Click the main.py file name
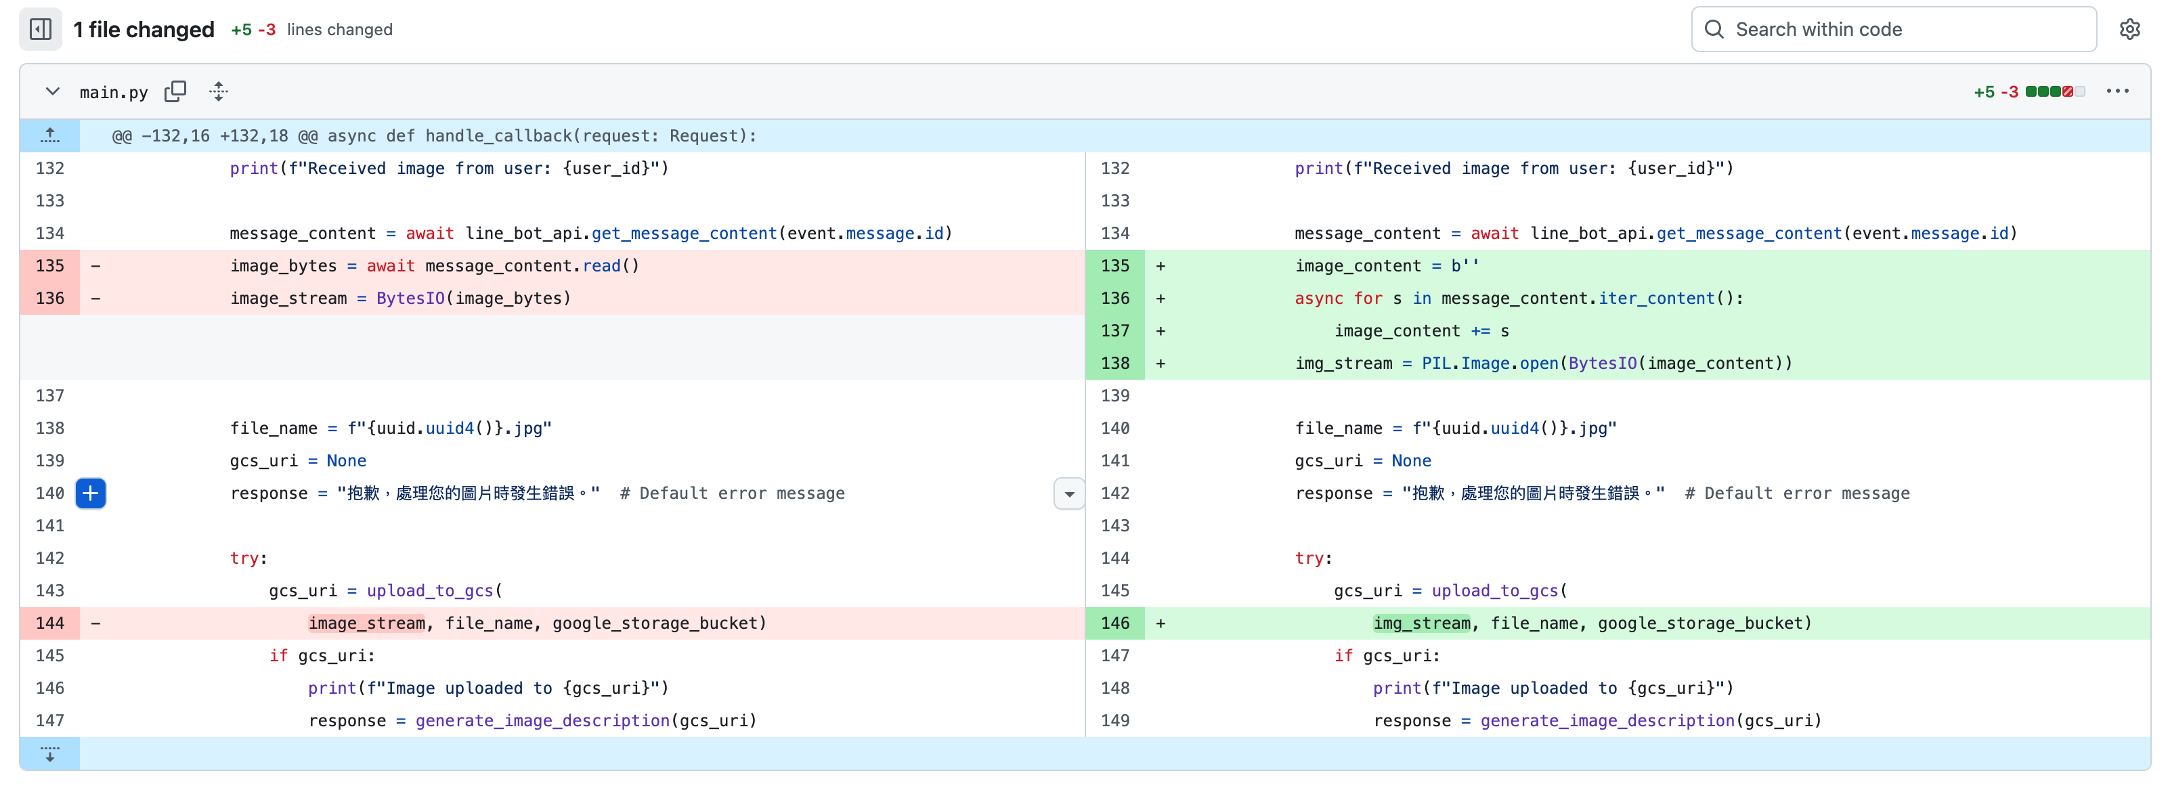Screen dimensions: 2168x796 point(114,93)
